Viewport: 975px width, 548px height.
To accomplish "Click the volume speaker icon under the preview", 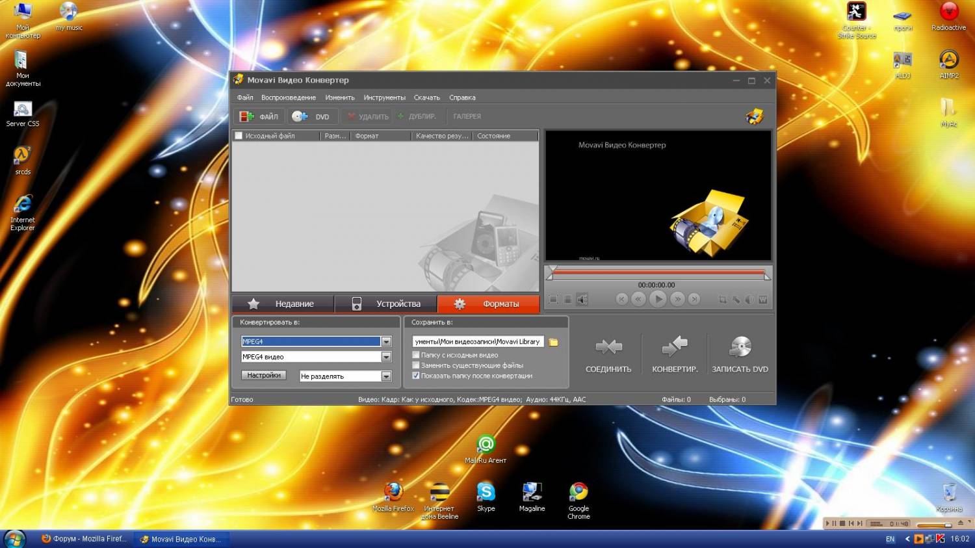I will (x=582, y=299).
